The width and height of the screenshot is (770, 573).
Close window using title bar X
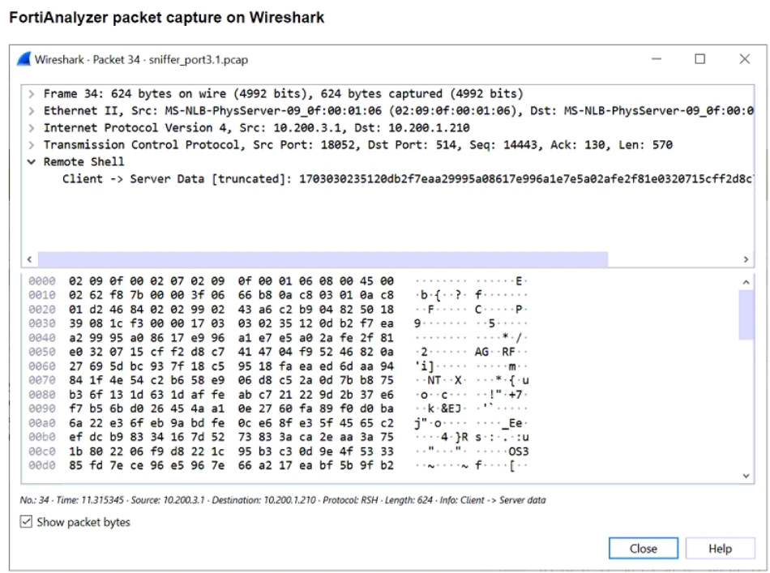744,59
